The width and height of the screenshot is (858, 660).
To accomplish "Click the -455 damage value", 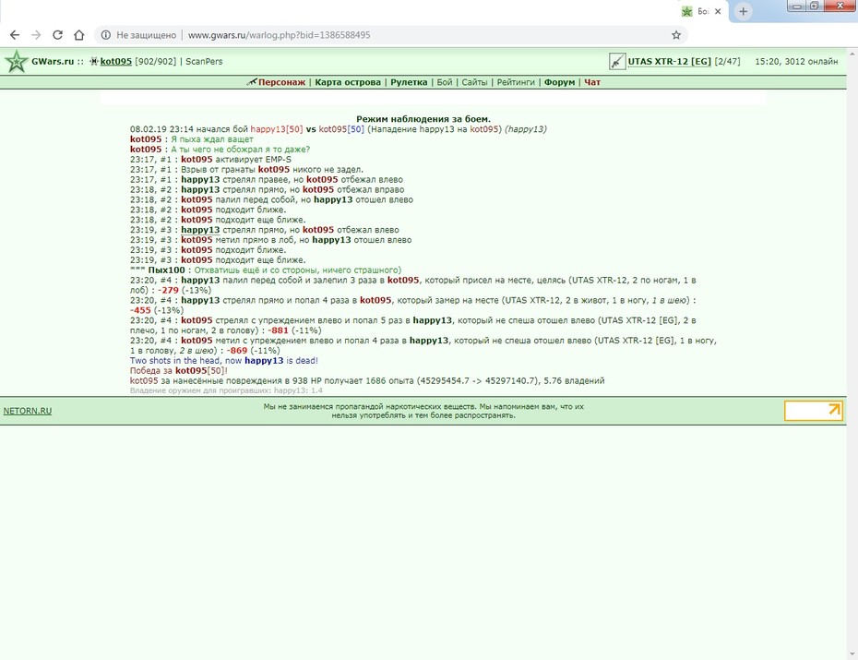I will pos(140,310).
